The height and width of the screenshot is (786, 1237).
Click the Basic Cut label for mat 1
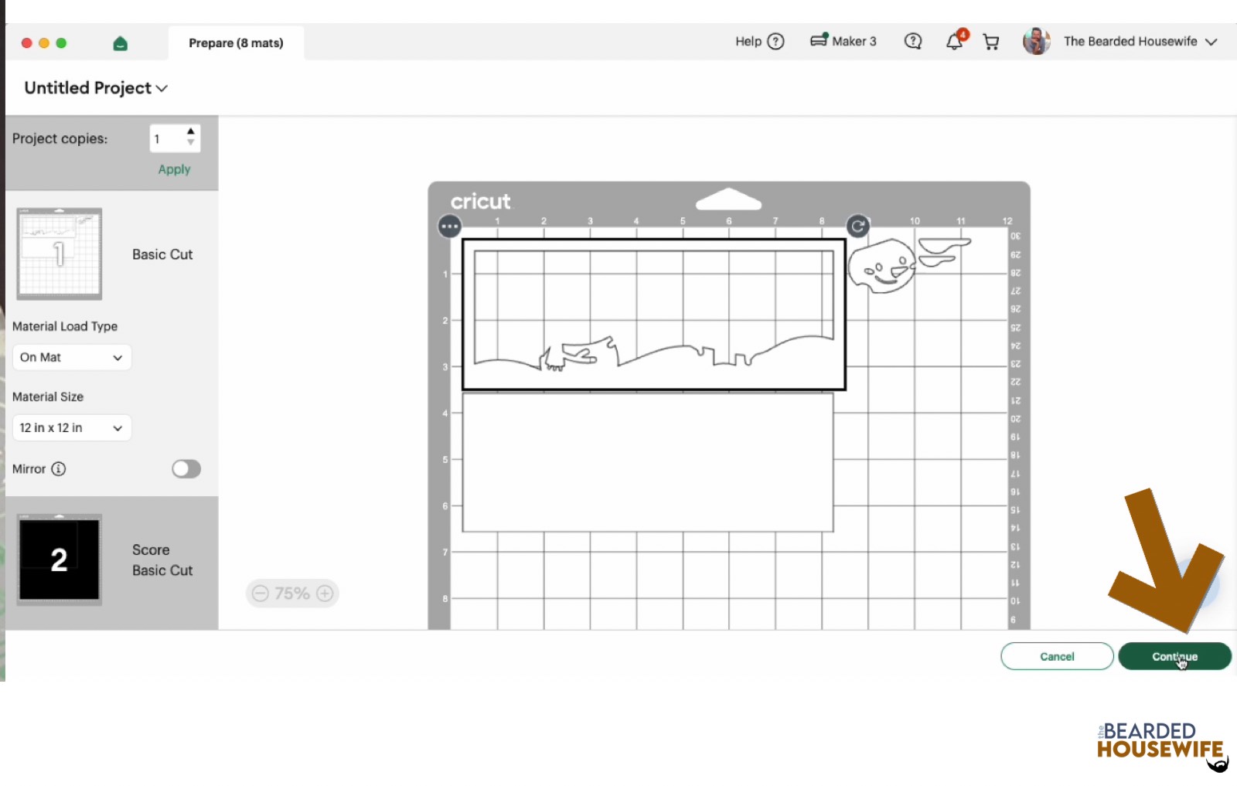tap(162, 254)
